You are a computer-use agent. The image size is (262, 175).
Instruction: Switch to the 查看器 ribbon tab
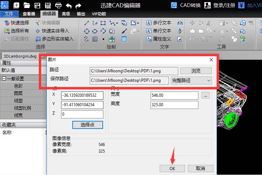(29, 14)
